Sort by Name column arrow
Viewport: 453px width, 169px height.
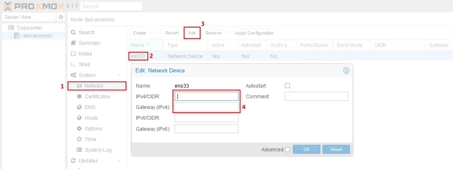click(148, 45)
